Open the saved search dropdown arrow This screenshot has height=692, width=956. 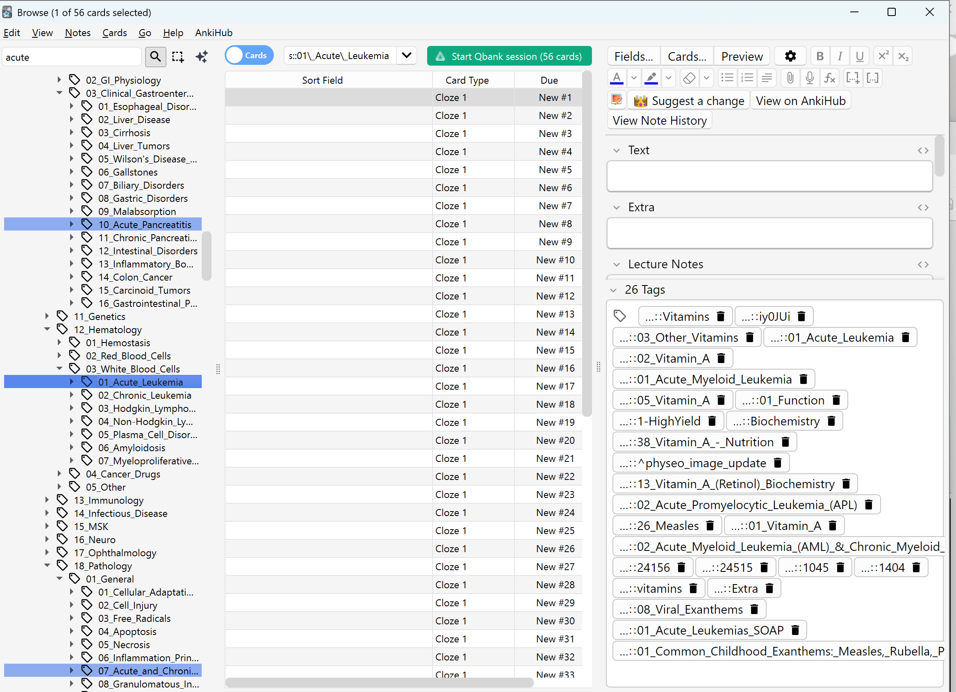[406, 56]
